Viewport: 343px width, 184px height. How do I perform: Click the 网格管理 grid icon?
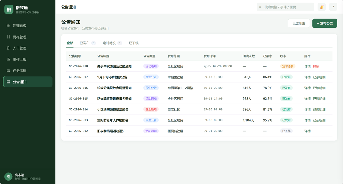[8, 37]
